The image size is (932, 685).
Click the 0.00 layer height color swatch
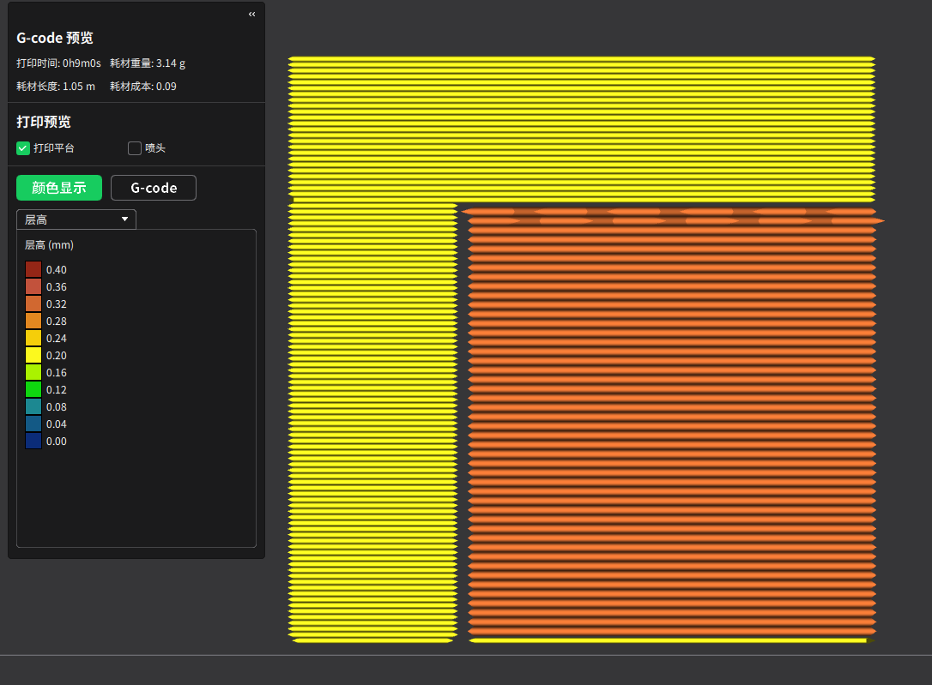point(33,441)
